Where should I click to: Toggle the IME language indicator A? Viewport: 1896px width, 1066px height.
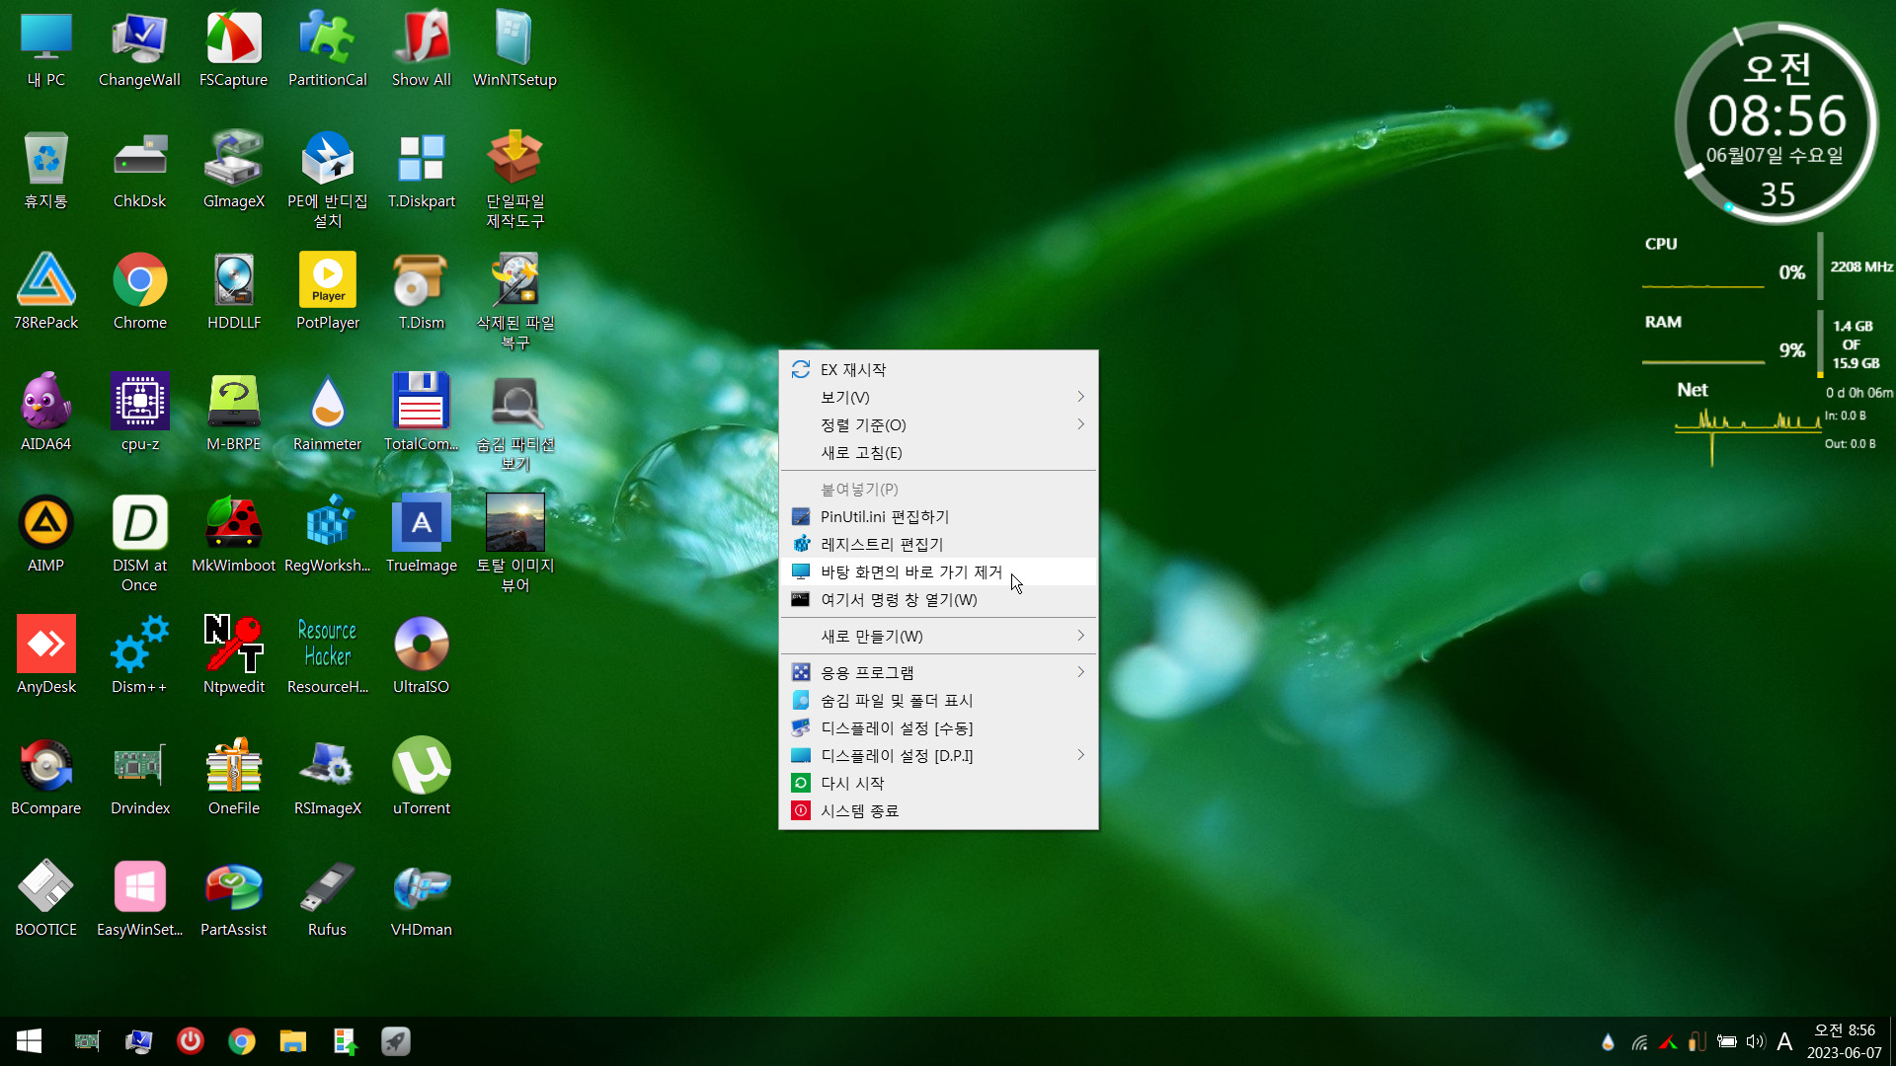(1784, 1041)
